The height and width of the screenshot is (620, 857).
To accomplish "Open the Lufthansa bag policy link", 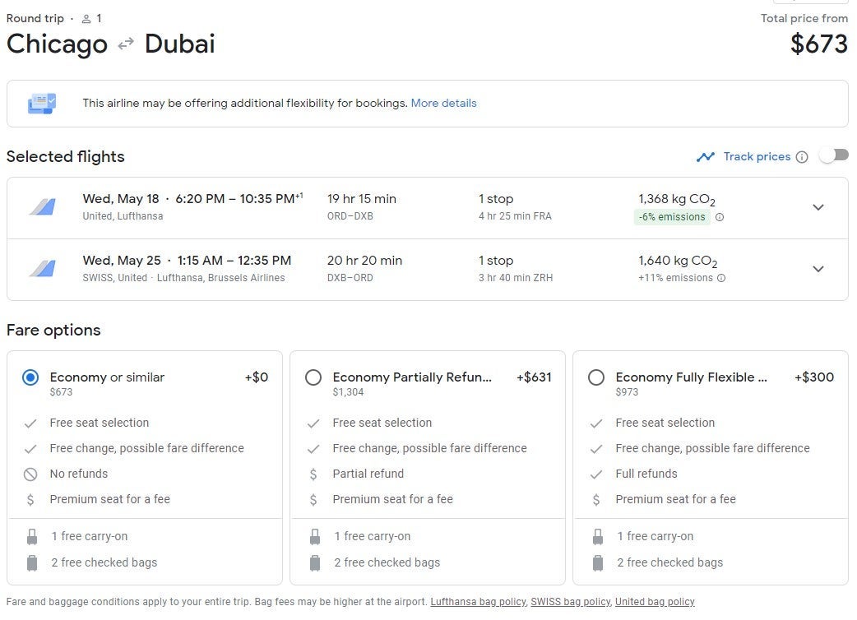I will coord(478,602).
